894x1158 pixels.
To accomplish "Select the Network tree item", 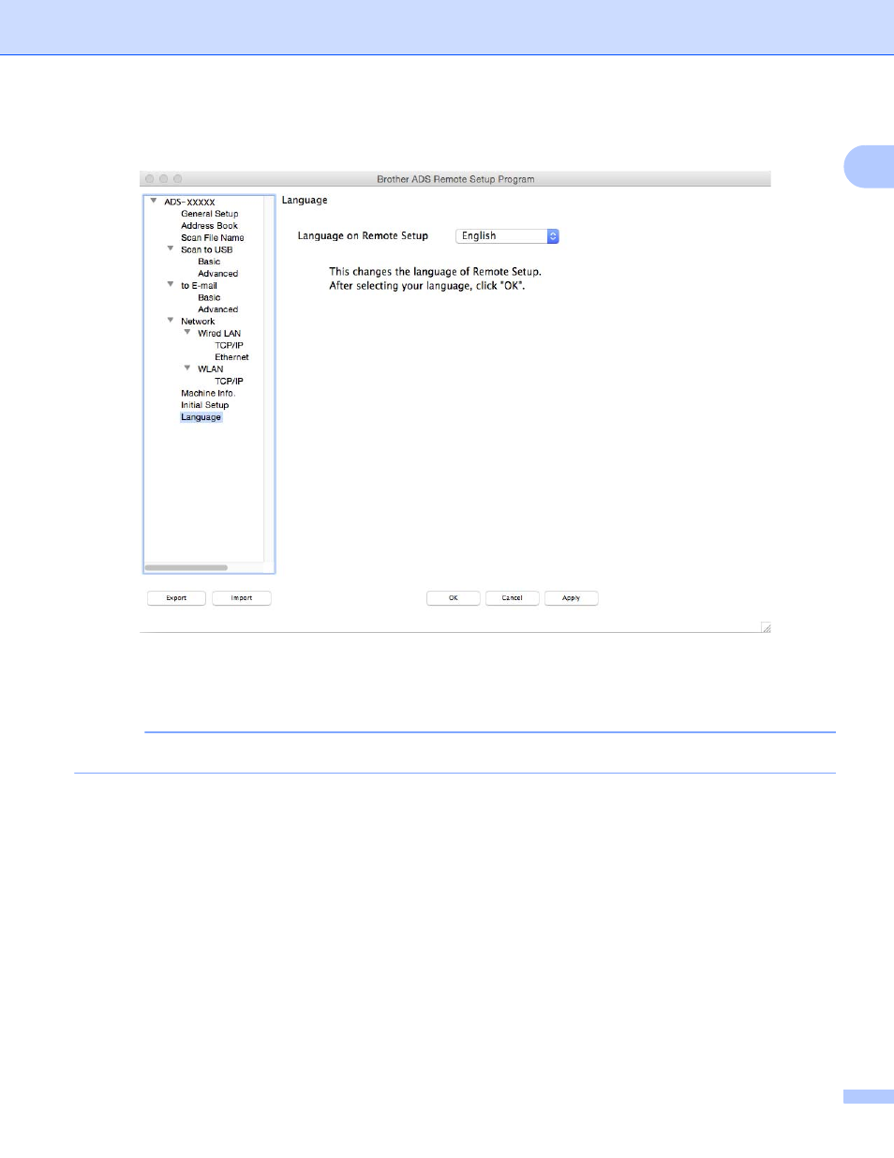I will coord(198,322).
